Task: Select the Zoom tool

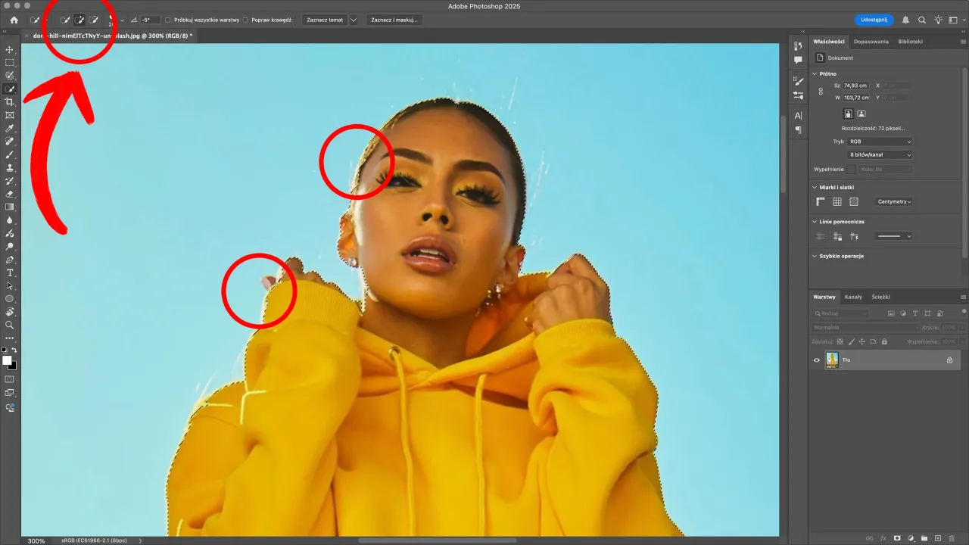Action: coord(10,325)
